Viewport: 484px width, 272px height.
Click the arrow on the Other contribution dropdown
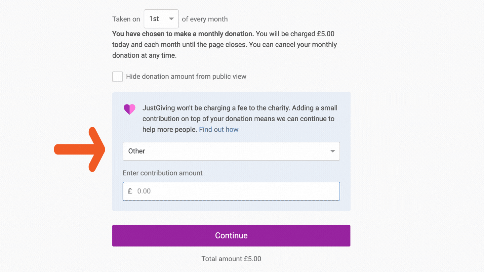[x=332, y=151]
